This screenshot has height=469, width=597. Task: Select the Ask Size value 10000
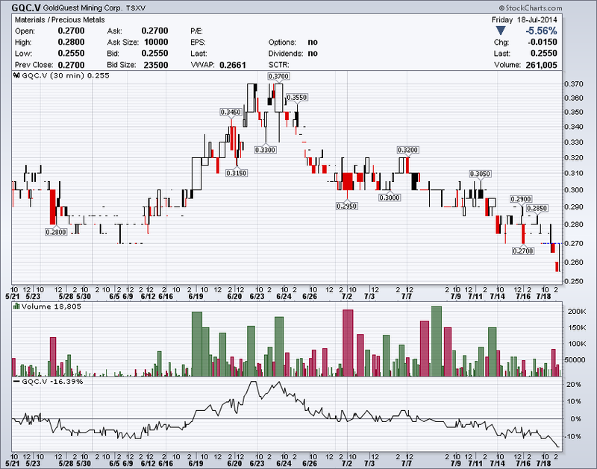coord(156,43)
